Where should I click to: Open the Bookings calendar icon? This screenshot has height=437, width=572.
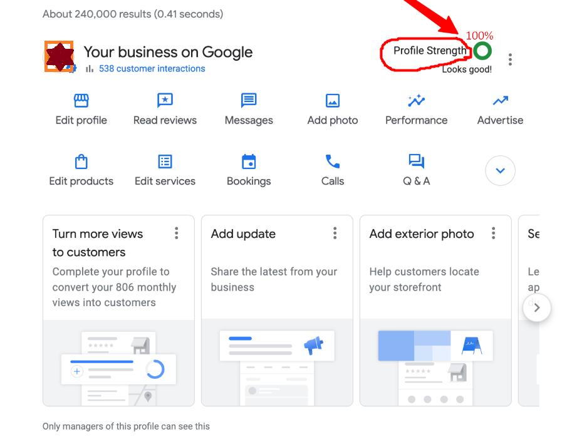click(249, 162)
